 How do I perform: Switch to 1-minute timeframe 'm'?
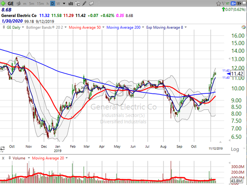(25, 4)
